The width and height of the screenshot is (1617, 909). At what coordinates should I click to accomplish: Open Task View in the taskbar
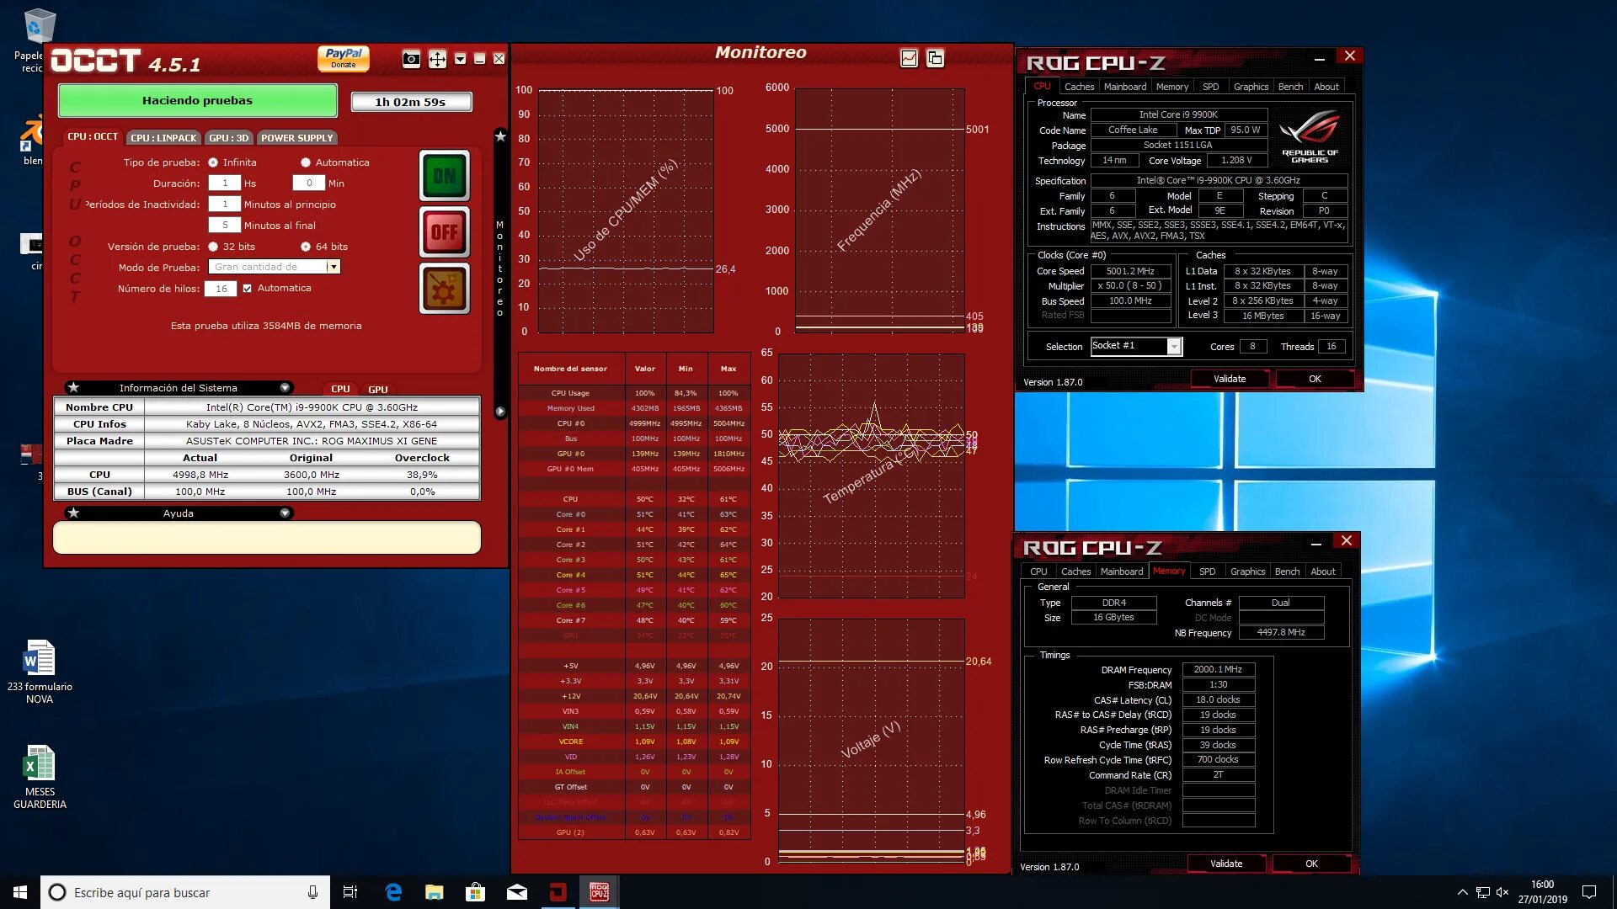click(350, 892)
